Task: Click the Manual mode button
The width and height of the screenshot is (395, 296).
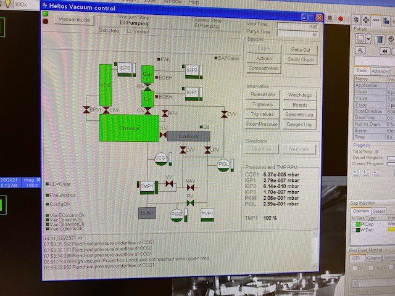Action: [74, 19]
